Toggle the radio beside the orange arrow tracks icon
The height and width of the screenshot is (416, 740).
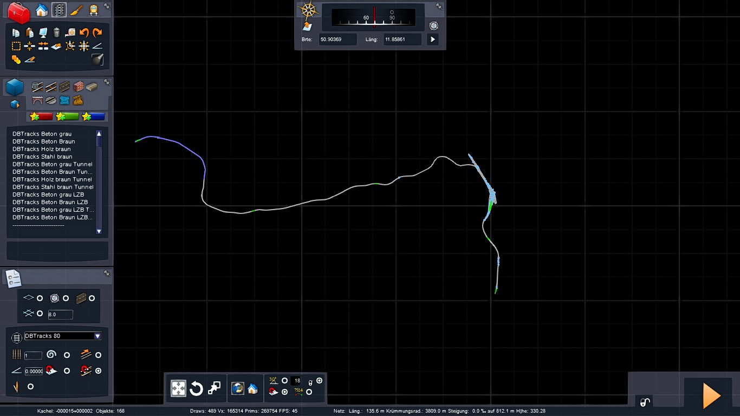tap(98, 355)
